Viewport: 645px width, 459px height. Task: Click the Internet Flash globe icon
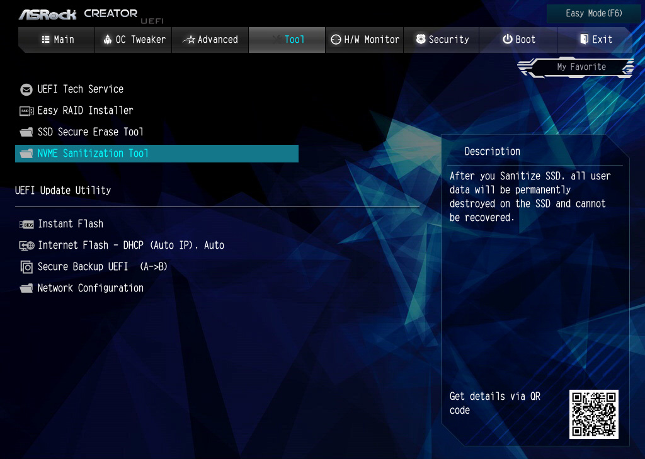click(26, 246)
